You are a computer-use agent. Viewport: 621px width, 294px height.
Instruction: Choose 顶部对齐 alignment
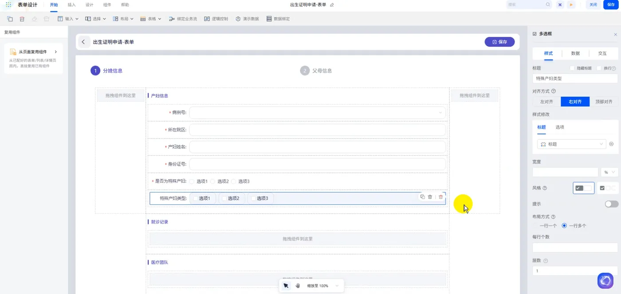click(x=604, y=102)
